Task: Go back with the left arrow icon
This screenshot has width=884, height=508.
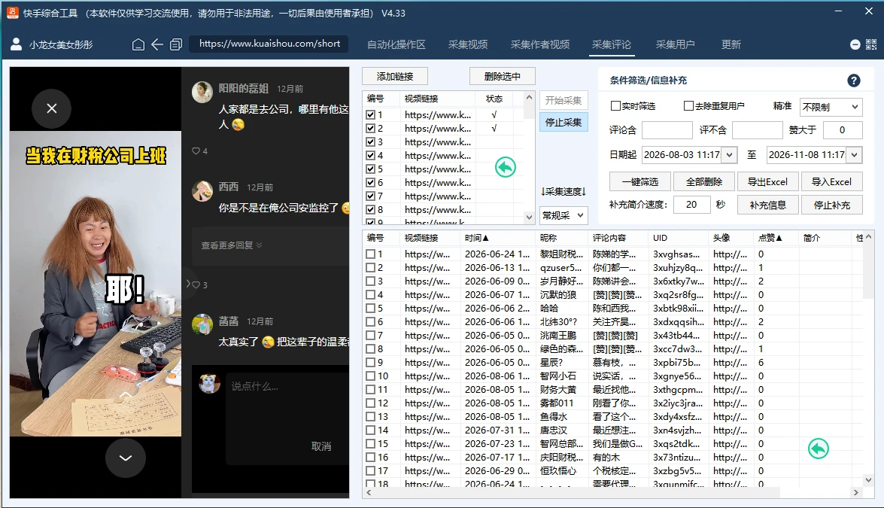Action: coord(157,44)
